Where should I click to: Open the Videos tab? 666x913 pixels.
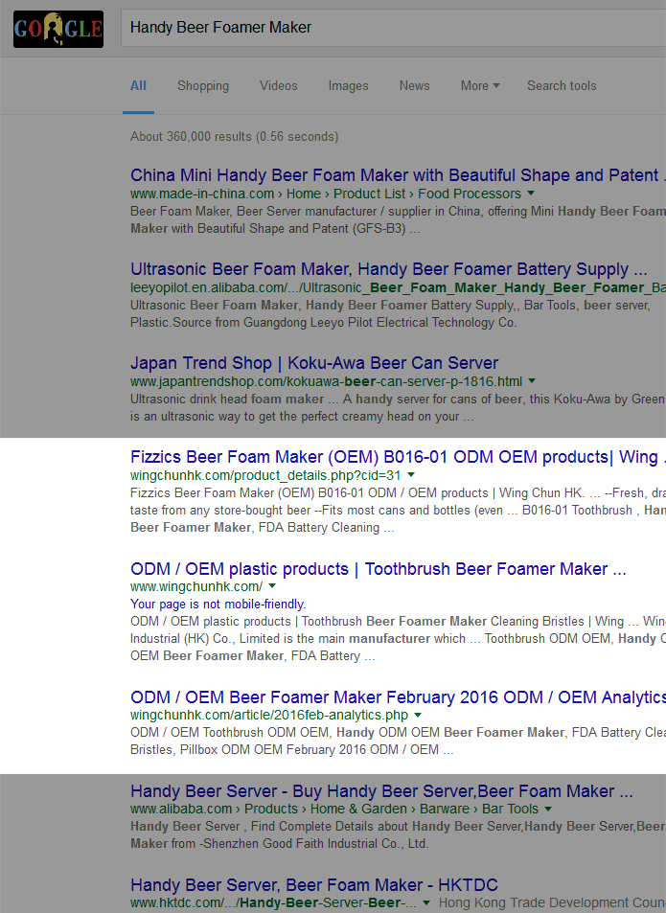point(278,85)
